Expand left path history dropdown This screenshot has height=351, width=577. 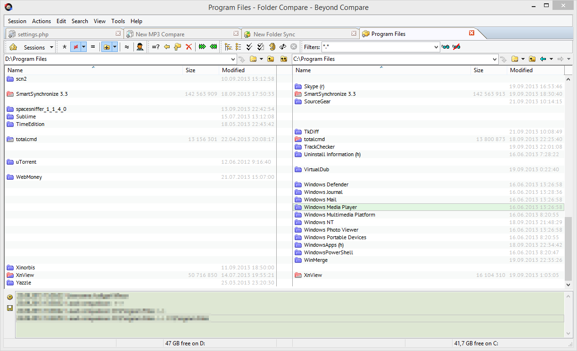click(x=233, y=59)
